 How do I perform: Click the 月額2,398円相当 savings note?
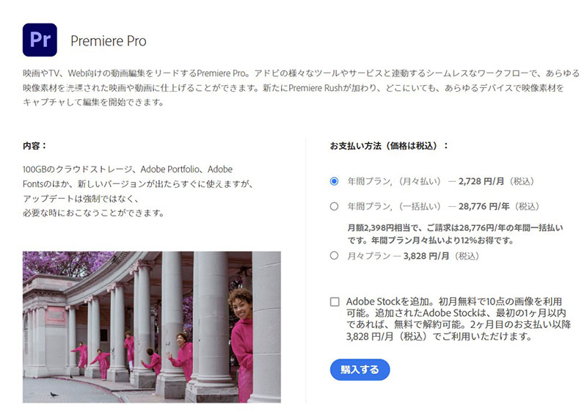point(455,234)
